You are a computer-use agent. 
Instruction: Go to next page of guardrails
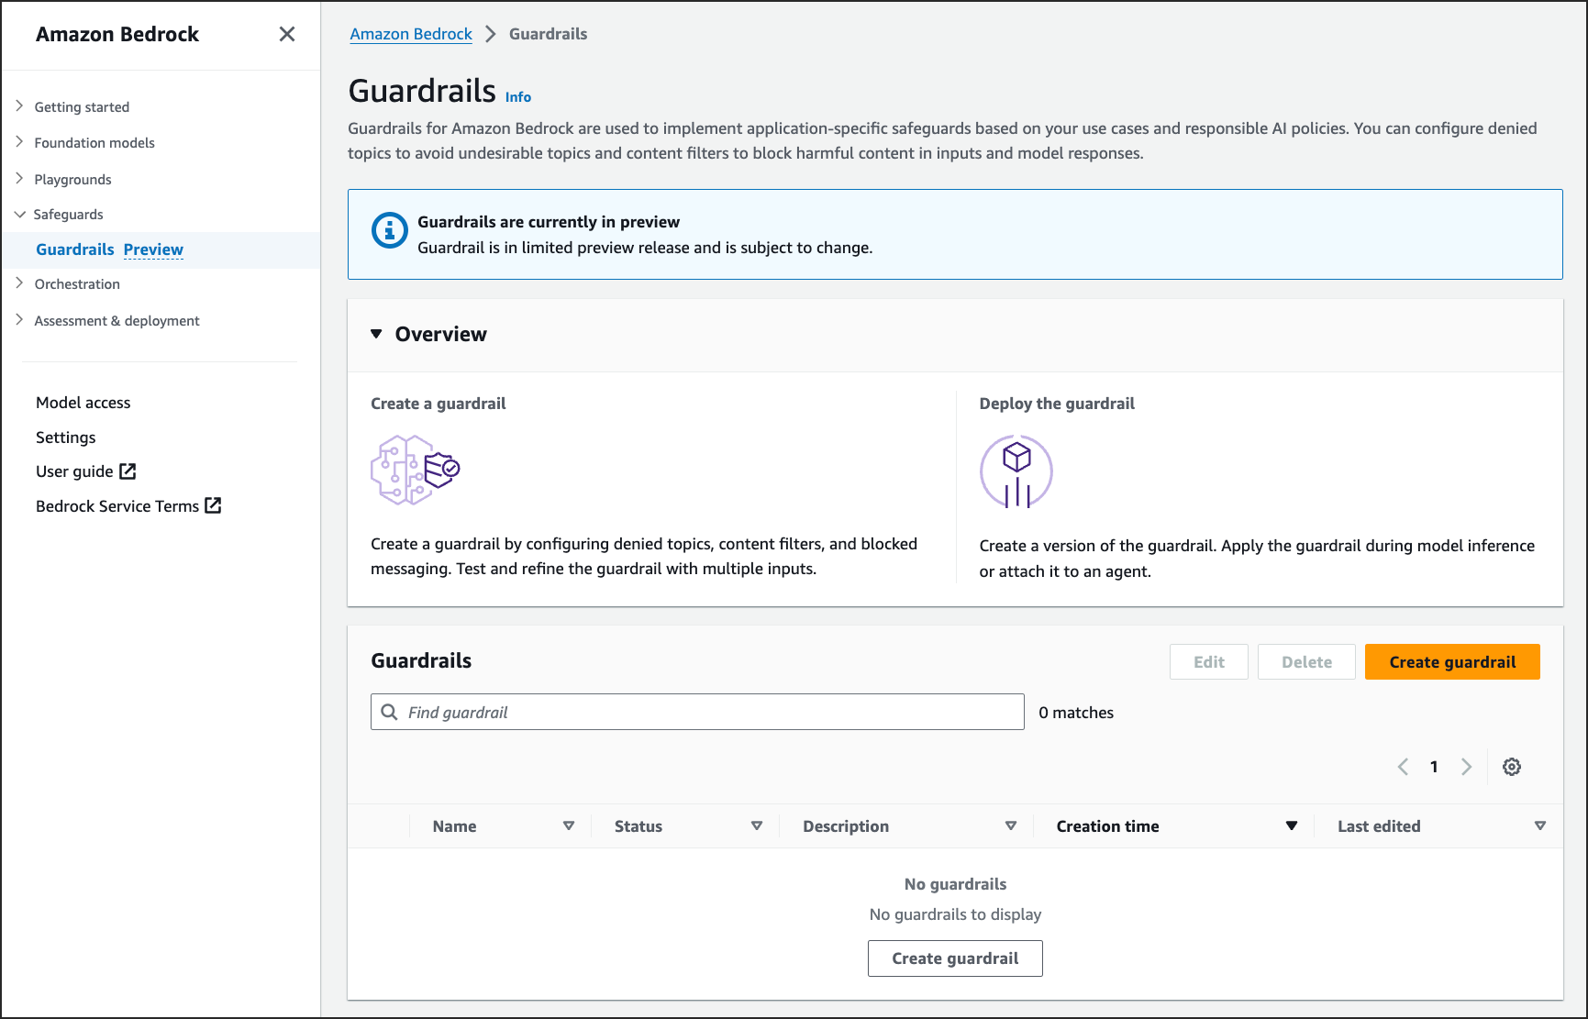(1466, 767)
